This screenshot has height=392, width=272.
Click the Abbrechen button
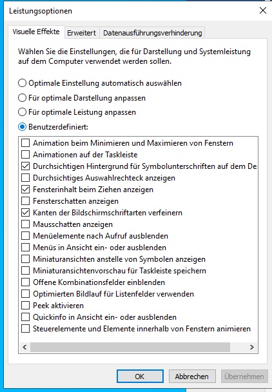(192, 377)
